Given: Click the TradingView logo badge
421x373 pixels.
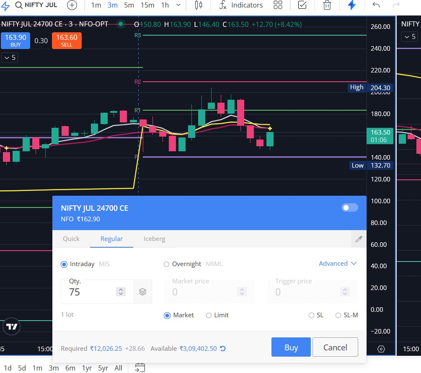Looking at the screenshot, I should point(11,326).
